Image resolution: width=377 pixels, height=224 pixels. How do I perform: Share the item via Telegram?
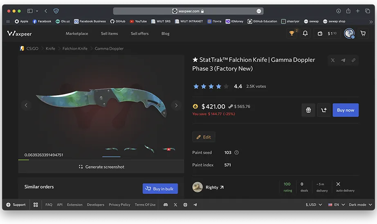click(343, 60)
